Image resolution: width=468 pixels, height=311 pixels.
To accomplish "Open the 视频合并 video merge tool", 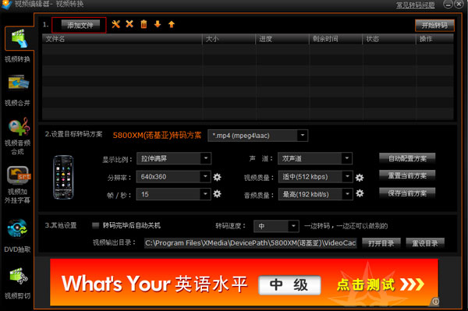I will click(18, 90).
